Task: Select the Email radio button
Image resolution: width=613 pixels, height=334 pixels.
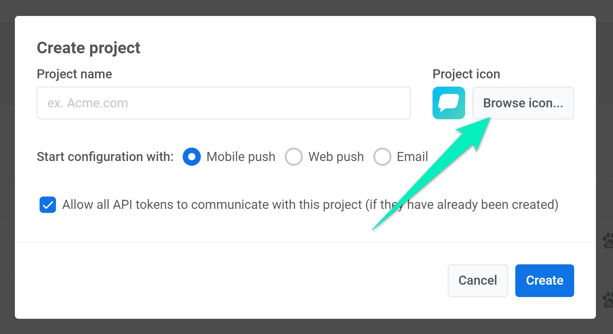Action: point(382,157)
